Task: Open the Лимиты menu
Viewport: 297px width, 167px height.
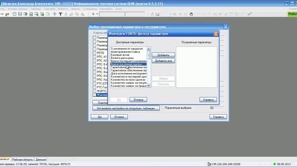Action: click(75, 9)
